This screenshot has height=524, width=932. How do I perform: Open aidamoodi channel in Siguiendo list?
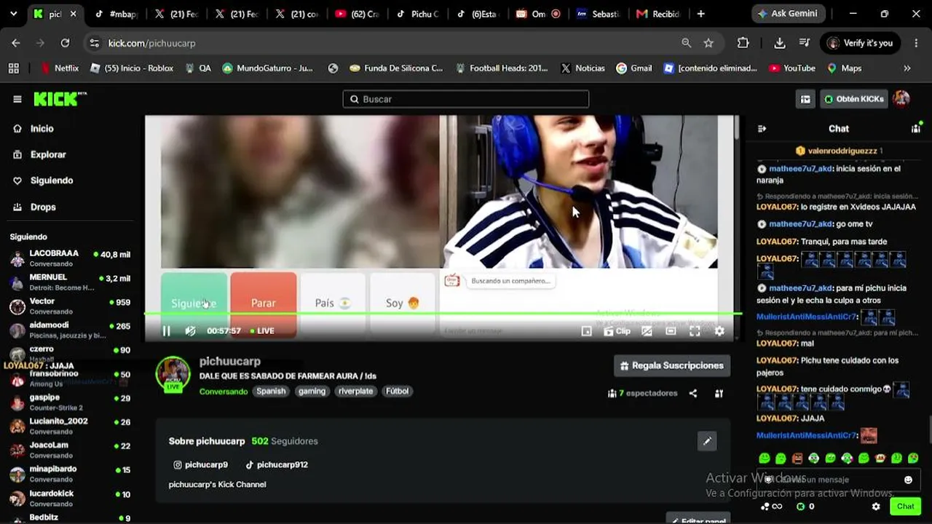click(x=70, y=330)
